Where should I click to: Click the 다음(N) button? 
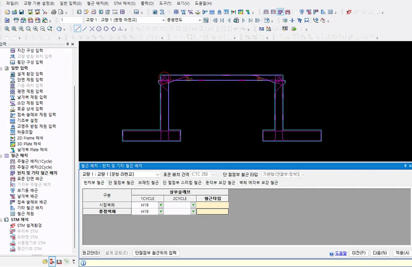click(x=380, y=253)
